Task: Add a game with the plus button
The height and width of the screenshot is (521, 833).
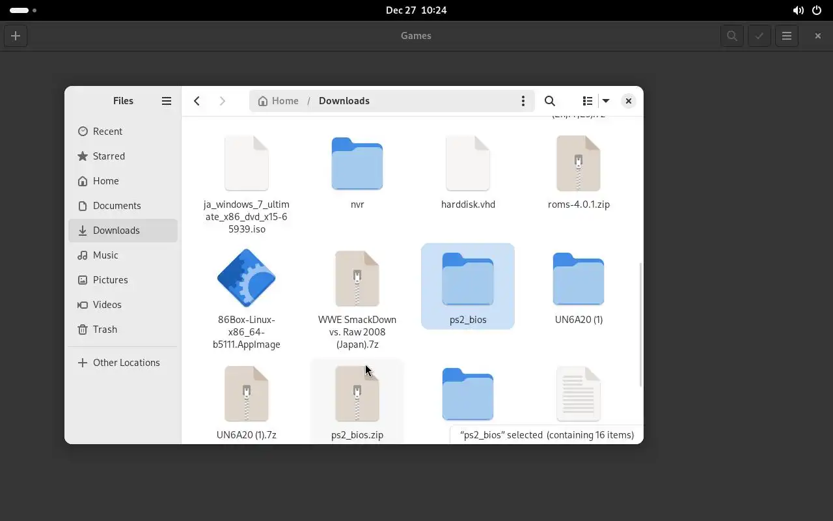Action: tap(16, 36)
